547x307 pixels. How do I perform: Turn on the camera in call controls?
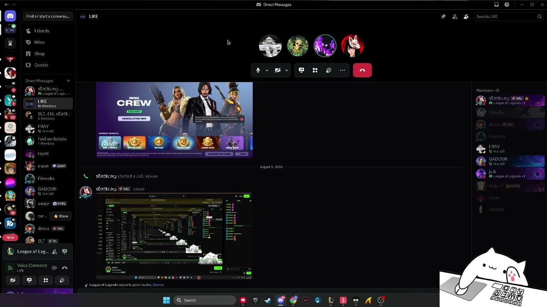(x=277, y=70)
